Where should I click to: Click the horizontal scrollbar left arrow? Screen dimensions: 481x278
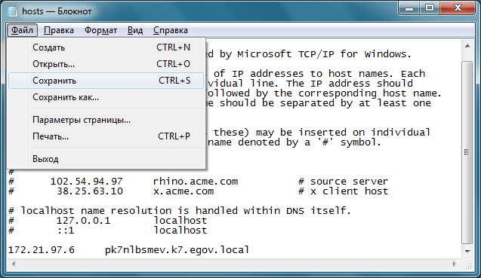click(13, 264)
